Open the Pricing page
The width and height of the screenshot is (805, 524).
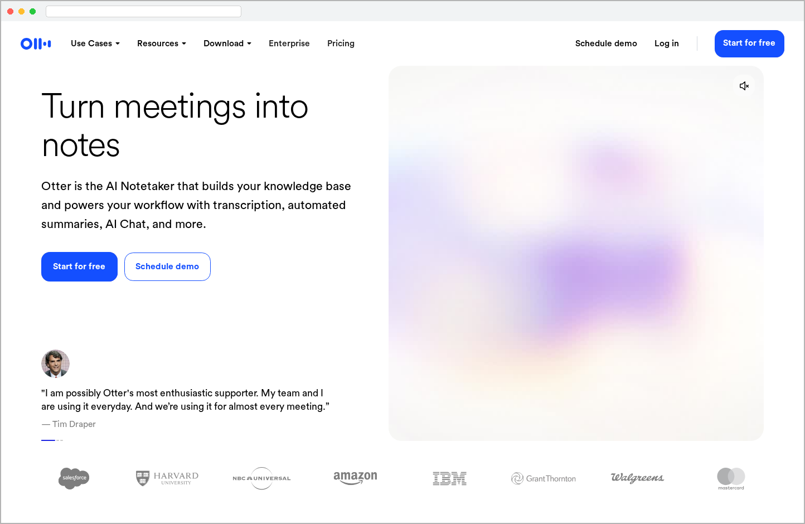341,43
